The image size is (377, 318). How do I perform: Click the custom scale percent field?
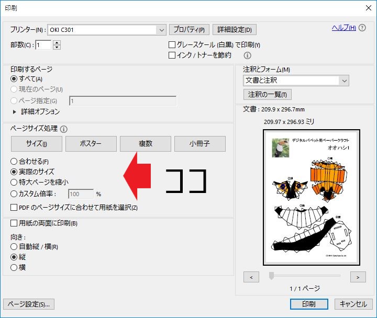pos(81,194)
